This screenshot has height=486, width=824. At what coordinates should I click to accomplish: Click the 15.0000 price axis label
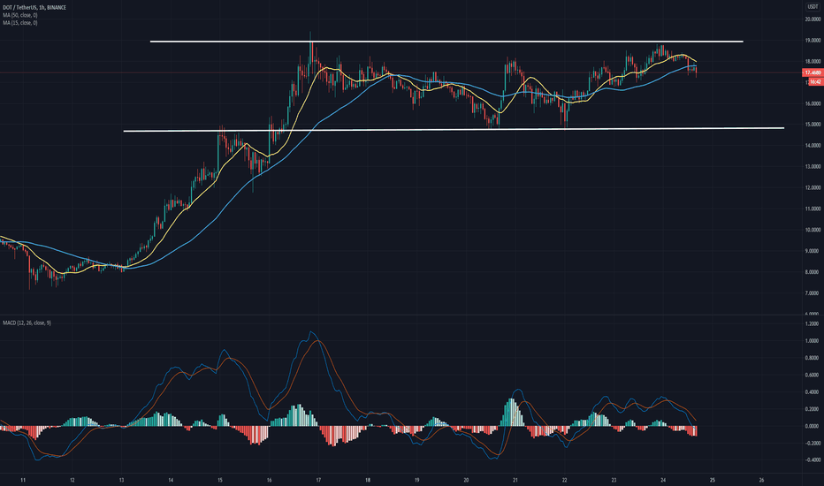pyautogui.click(x=813, y=125)
